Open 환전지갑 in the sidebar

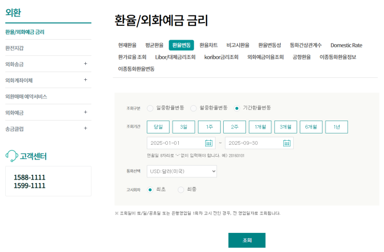click(14, 48)
